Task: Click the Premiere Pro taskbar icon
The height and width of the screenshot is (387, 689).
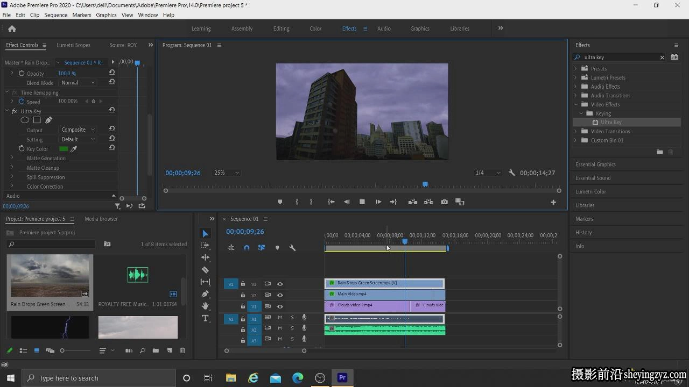Action: (x=342, y=378)
